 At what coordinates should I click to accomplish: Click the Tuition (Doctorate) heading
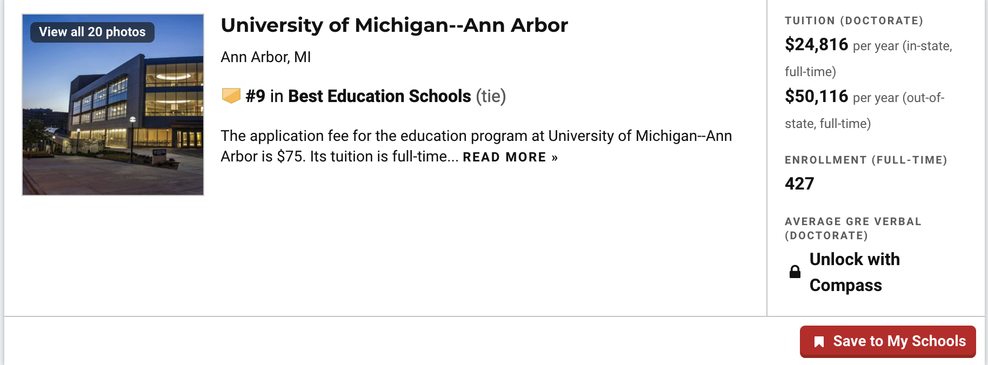854,21
